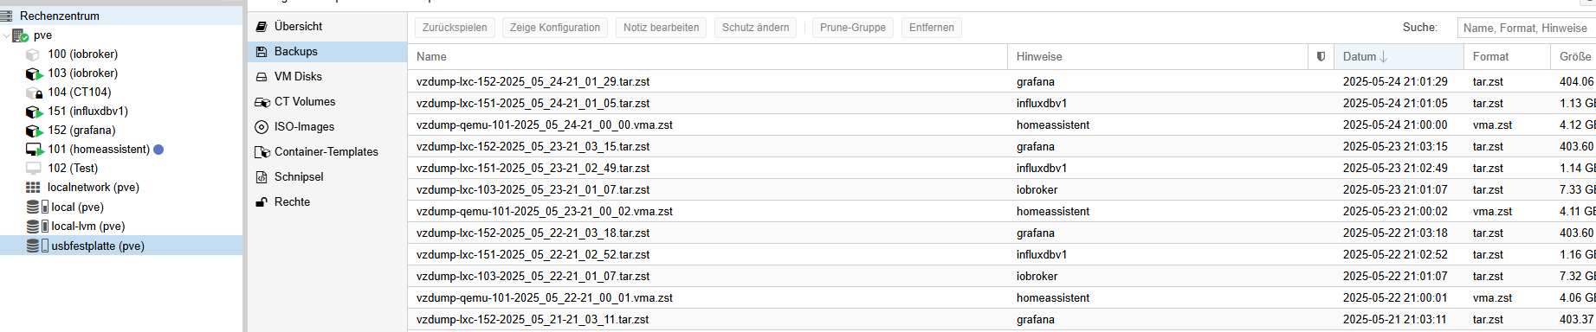Click the Prune-Gruppe button

pos(852,28)
